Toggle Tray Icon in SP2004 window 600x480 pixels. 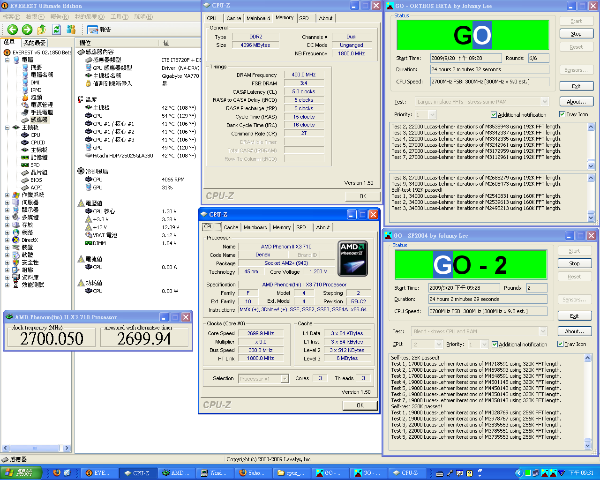pyautogui.click(x=560, y=344)
